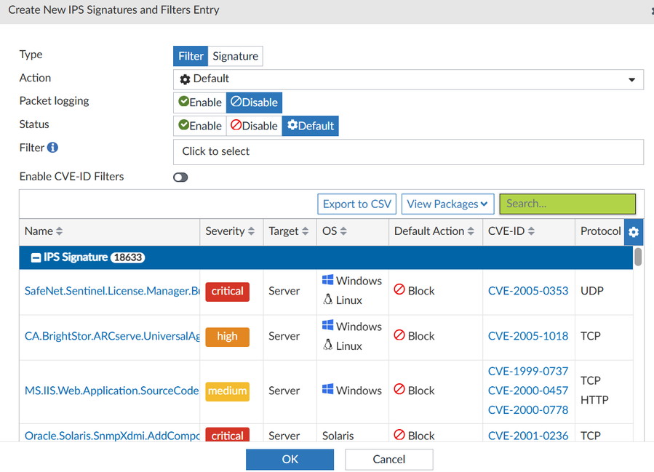Screen dimensions: 654x472
Task: Click the Windows logo in SafeNet row
Action: (x=328, y=280)
